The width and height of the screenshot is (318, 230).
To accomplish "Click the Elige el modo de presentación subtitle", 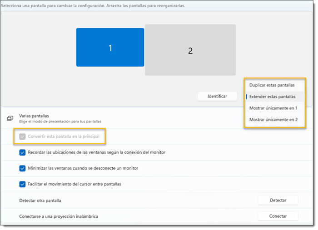I will [60, 122].
